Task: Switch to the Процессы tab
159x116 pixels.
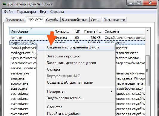Action: 35,19
